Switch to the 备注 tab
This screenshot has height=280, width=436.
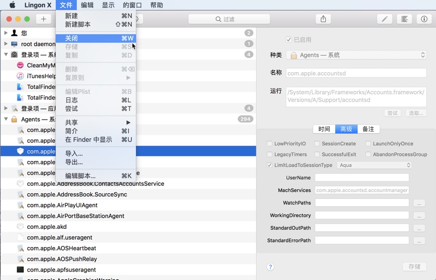[x=368, y=129]
